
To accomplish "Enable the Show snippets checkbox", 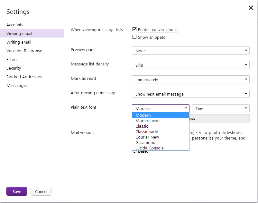I will pos(135,37).
